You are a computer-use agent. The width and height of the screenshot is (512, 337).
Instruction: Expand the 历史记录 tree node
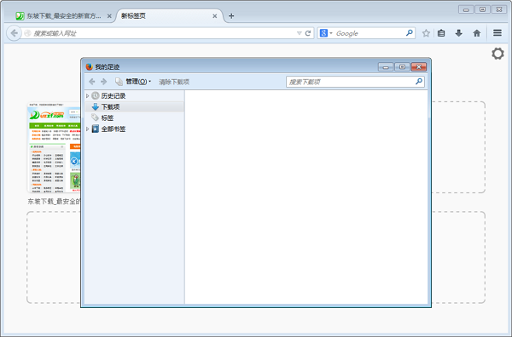[88, 95]
